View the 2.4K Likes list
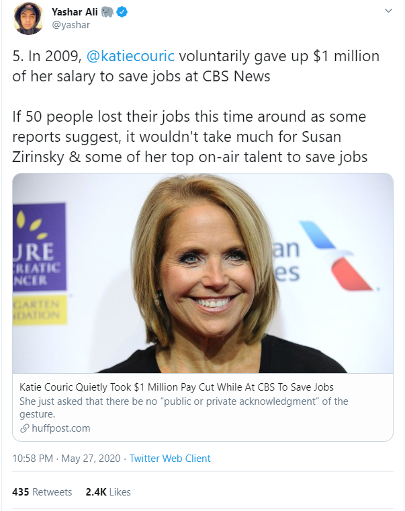 (x=107, y=492)
